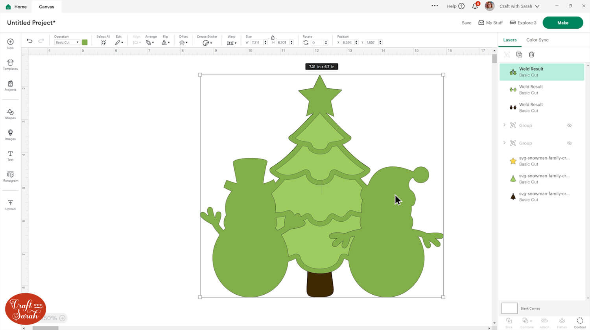Screen dimensions: 590x330
Task: Show the second hidden Group layer
Action: point(569,143)
